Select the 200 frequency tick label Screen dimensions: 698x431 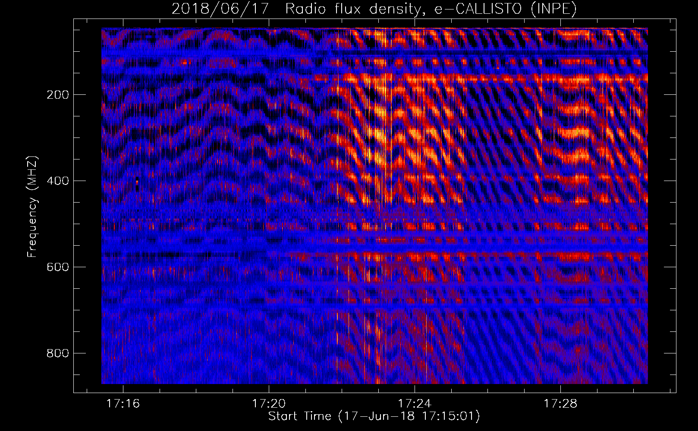coord(58,95)
